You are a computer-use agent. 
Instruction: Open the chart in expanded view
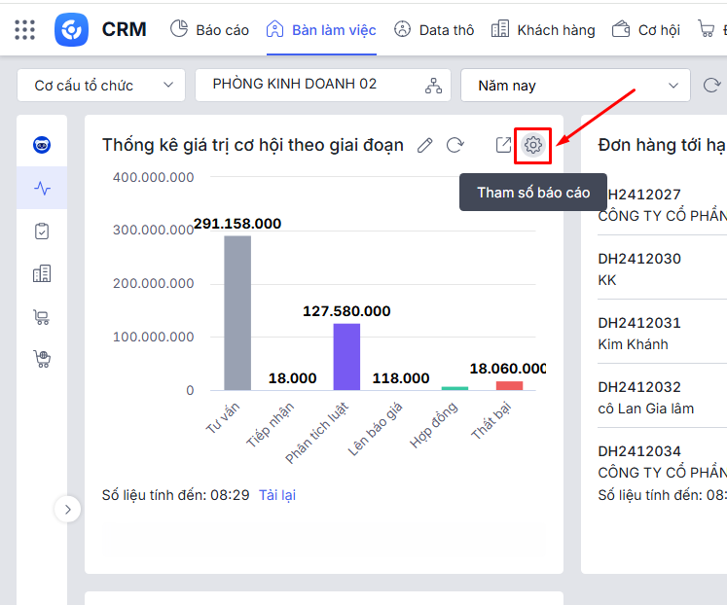click(503, 145)
